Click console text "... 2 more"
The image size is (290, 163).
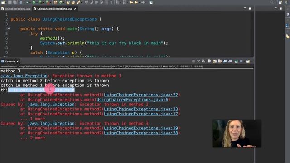pos(33,138)
